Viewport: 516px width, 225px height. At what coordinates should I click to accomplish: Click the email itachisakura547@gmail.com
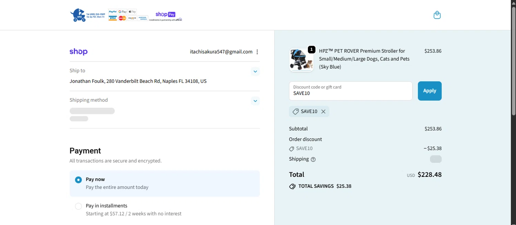(x=221, y=52)
